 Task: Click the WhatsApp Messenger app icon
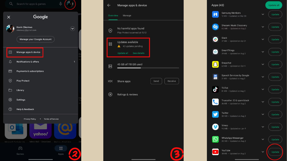pyautogui.click(x=215, y=139)
